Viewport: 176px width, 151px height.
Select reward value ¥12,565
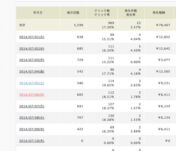coord(163,71)
